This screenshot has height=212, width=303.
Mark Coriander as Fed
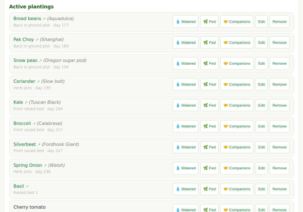pos(209,84)
